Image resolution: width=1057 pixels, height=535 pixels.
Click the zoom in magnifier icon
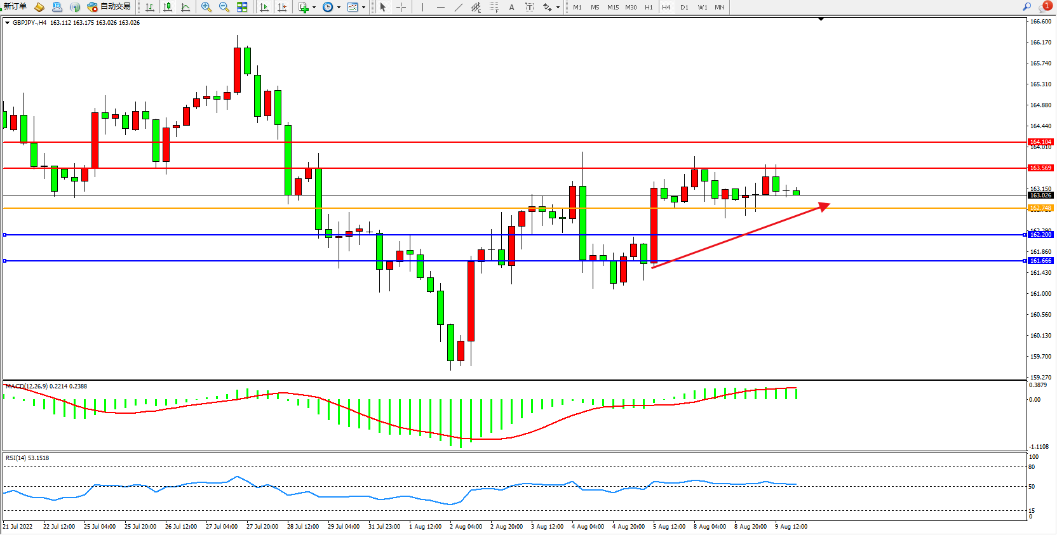click(206, 7)
